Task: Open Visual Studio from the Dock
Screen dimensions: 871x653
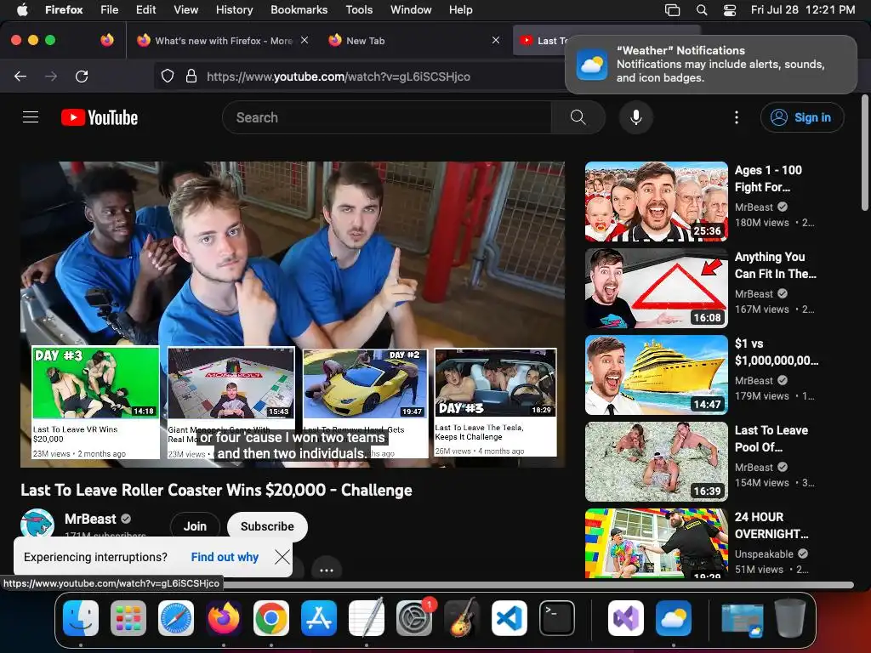Action: click(626, 618)
